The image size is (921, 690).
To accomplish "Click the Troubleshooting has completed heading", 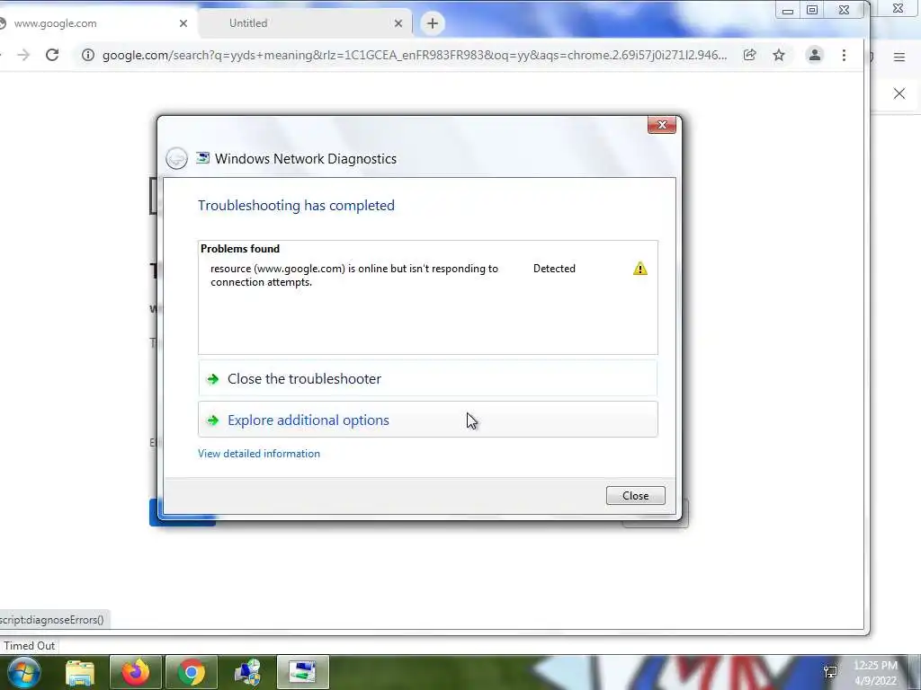I will coord(296,206).
